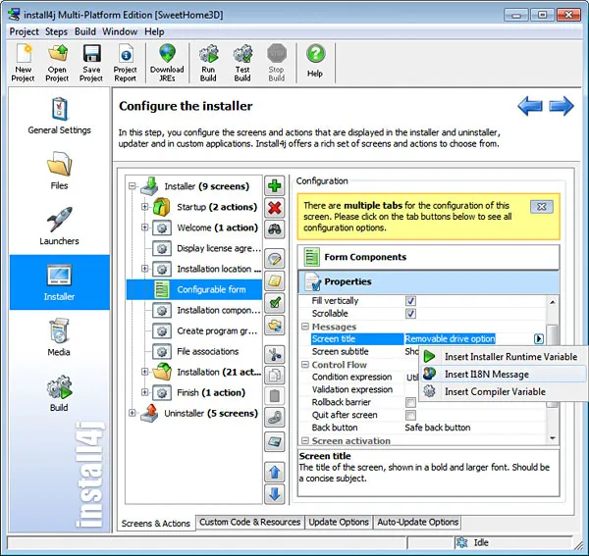This screenshot has width=589, height=556.
Task: Click the properties scrollbar down arrow
Action: 552,437
